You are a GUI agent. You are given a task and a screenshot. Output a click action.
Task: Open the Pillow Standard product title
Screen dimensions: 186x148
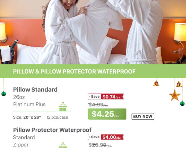(35, 90)
